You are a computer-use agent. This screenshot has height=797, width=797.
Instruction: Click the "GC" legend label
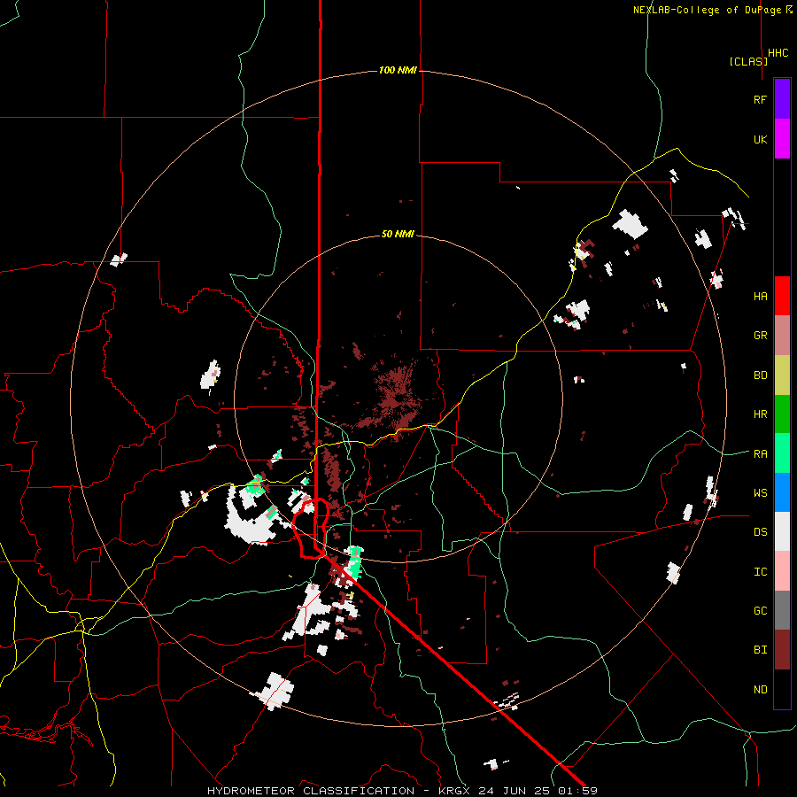(x=760, y=611)
